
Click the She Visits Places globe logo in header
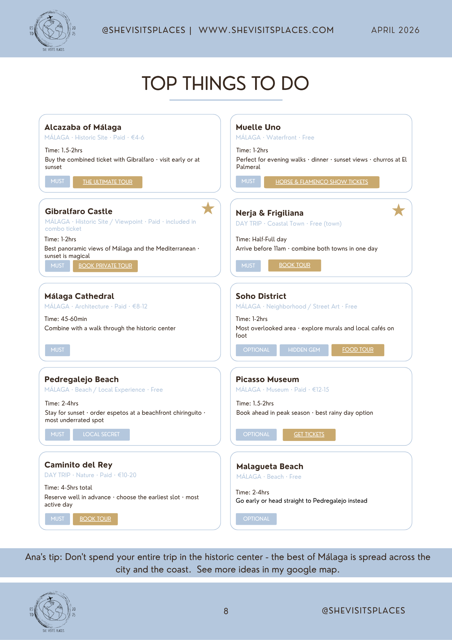(53, 30)
